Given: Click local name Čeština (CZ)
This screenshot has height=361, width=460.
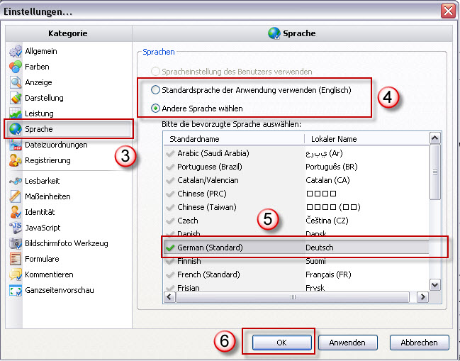Looking at the screenshot, I should click(x=327, y=221).
